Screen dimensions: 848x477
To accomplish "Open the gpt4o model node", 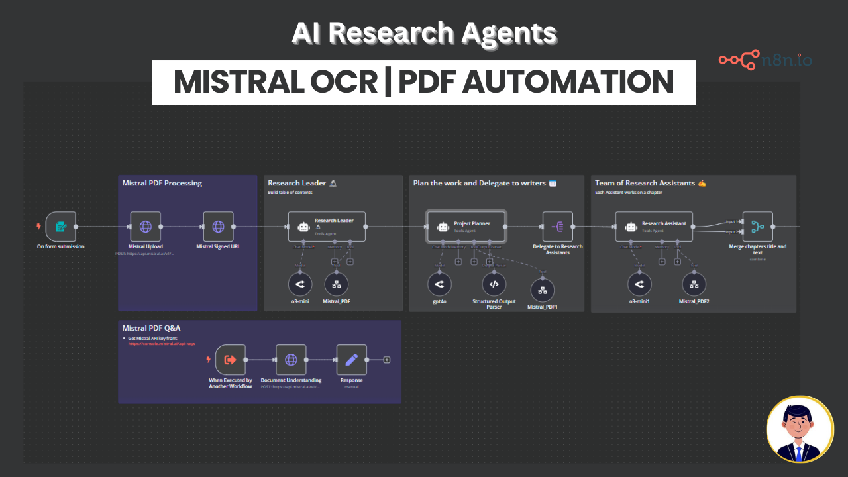I will point(439,284).
